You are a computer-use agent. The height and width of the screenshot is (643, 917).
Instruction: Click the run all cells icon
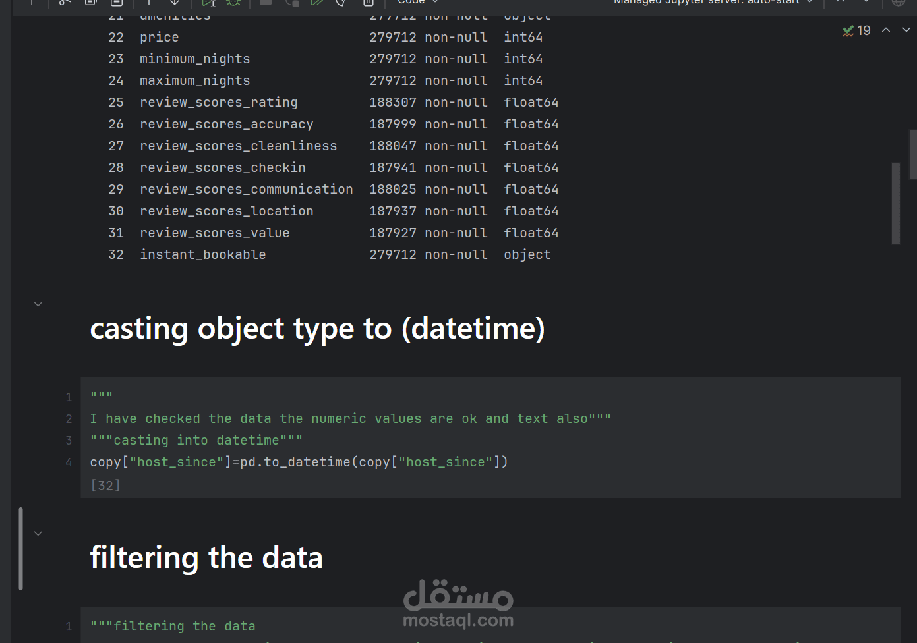317,3
